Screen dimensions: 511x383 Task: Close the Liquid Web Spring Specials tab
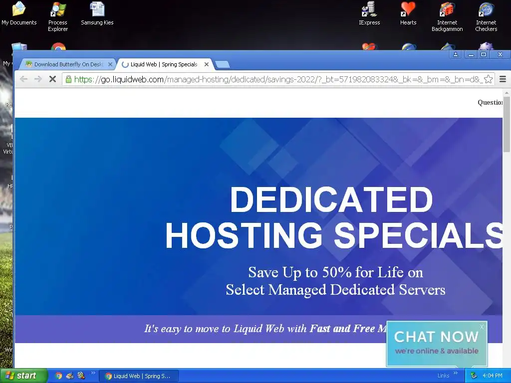pyautogui.click(x=206, y=64)
